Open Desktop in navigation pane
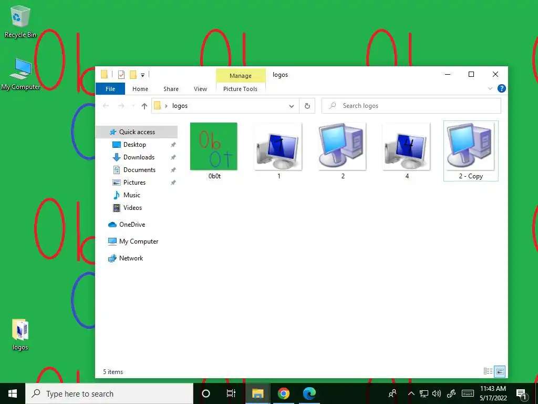538x404 pixels. pyautogui.click(x=134, y=145)
